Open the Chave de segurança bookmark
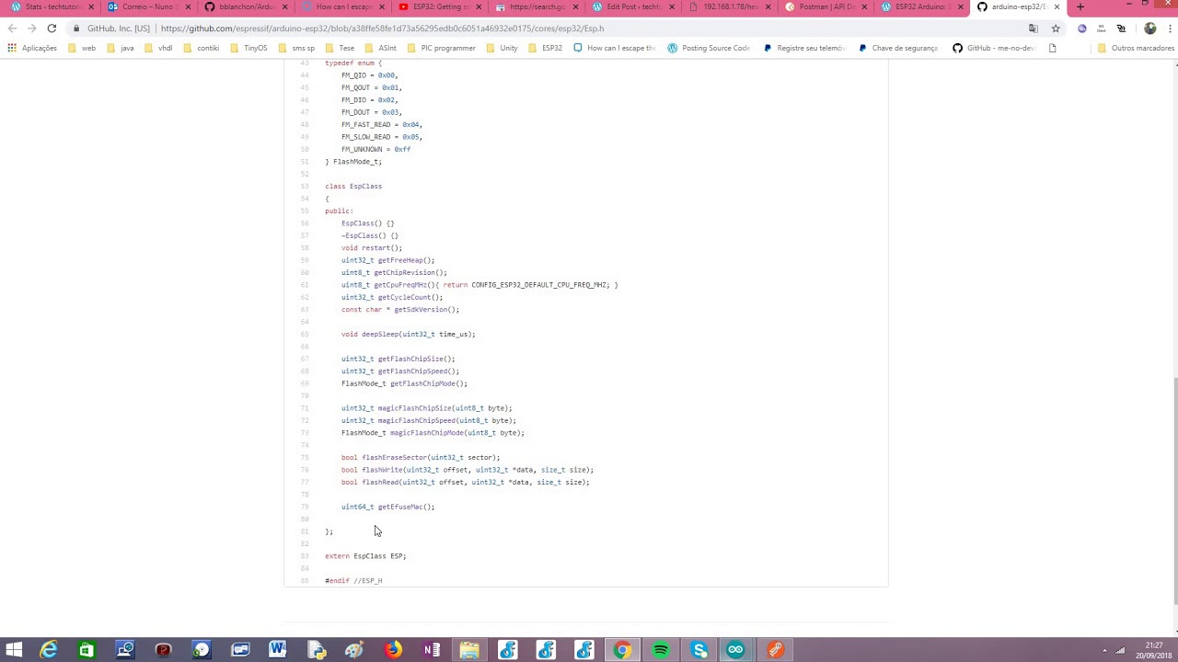 point(899,48)
